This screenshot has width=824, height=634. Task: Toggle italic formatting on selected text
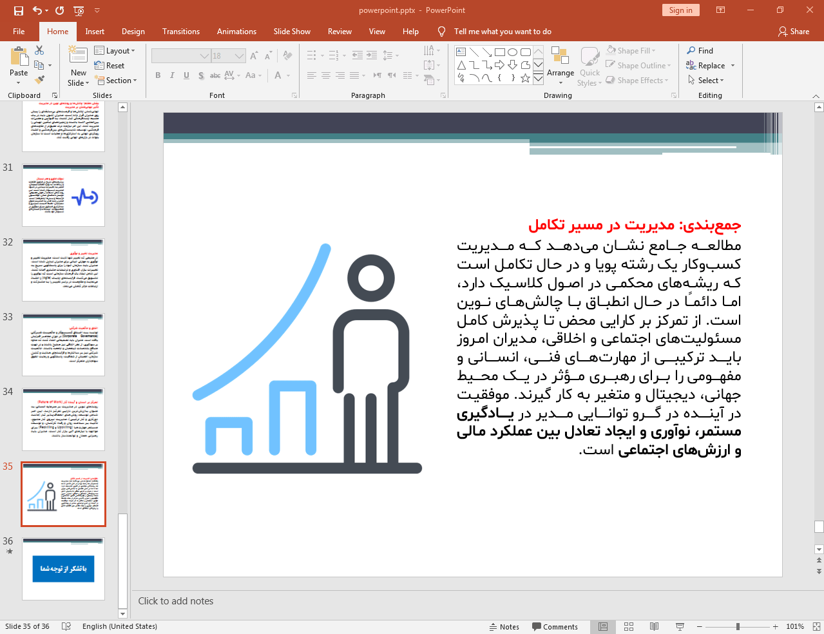pos(171,75)
